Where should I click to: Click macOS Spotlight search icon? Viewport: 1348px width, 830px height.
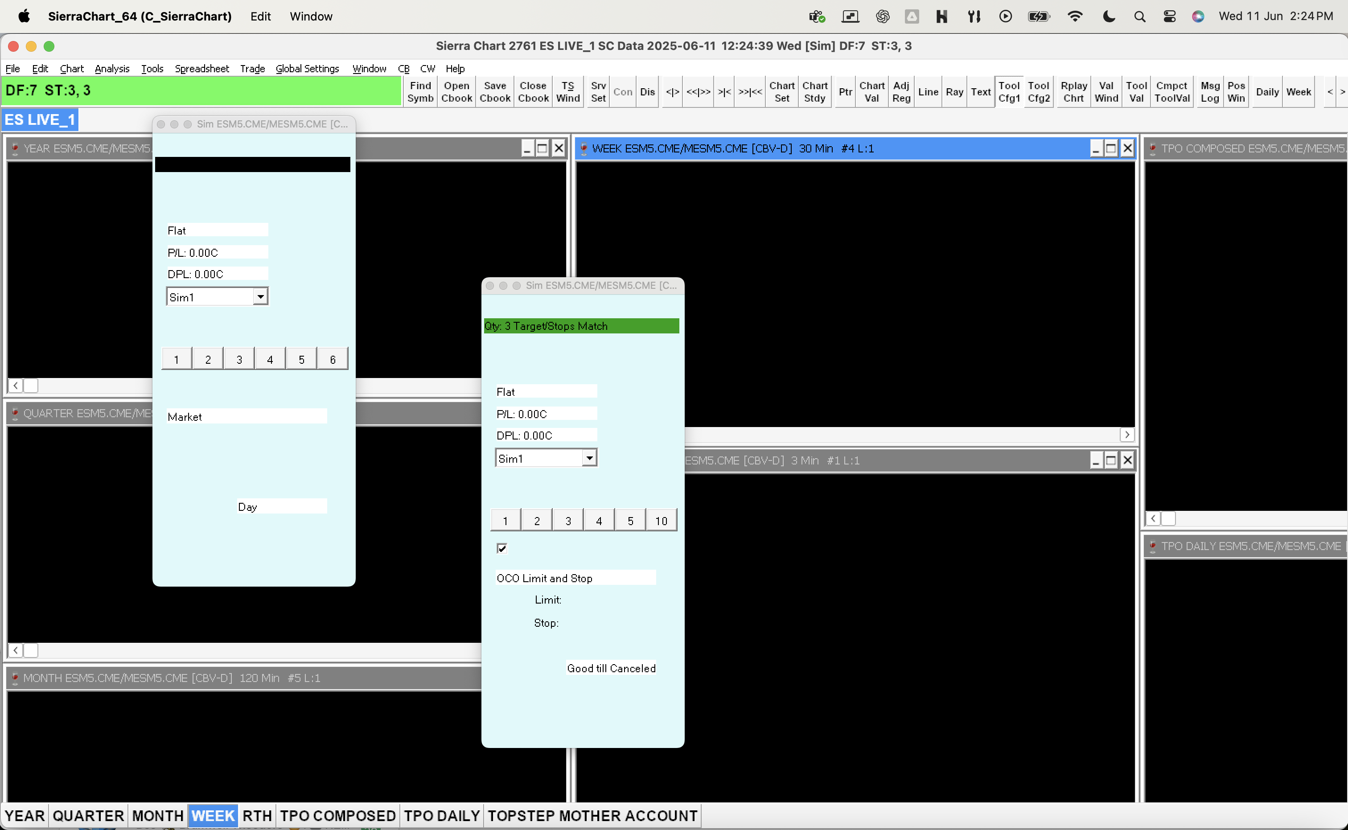[1139, 16]
